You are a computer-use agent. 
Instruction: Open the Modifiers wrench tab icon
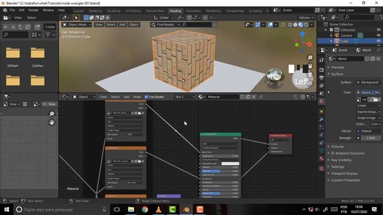(321, 119)
